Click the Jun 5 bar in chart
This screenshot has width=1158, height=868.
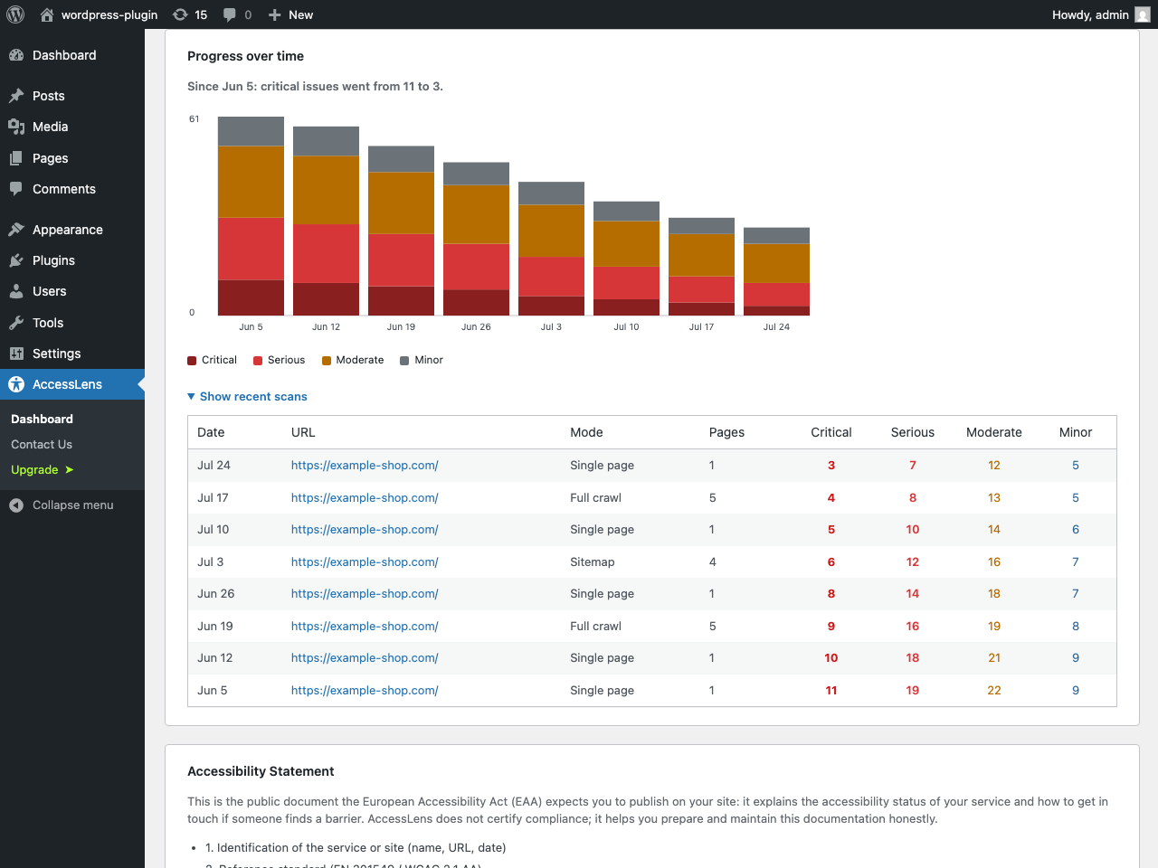(251, 216)
